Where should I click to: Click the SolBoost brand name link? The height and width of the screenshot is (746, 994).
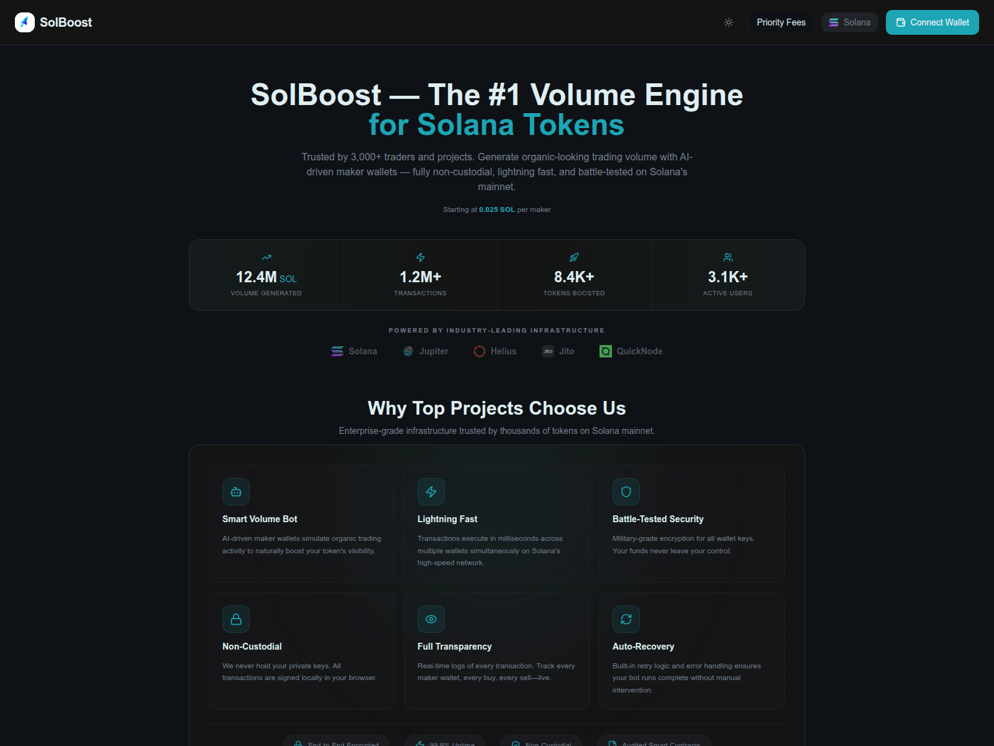tap(66, 22)
